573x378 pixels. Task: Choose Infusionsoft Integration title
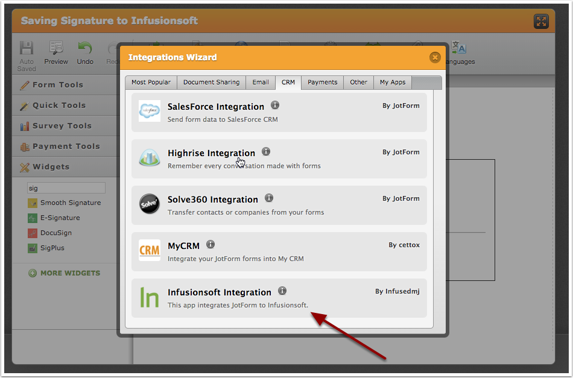(220, 292)
